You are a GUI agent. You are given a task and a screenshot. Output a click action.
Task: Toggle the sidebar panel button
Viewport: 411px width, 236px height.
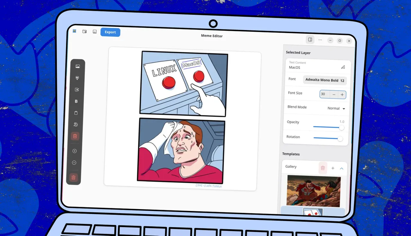[310, 39]
